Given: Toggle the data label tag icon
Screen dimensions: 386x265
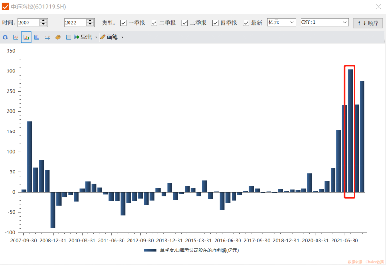Looking at the screenshot, I should click(x=58, y=38).
